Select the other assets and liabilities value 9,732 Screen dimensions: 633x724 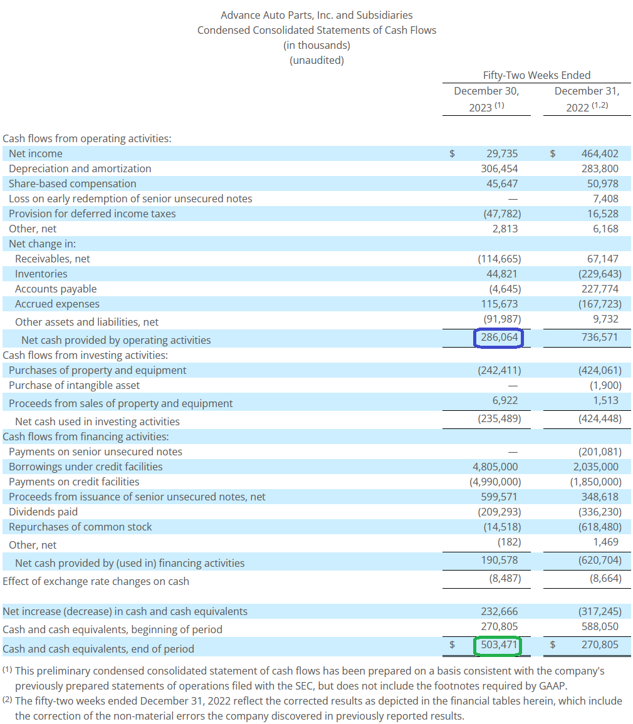(x=605, y=319)
